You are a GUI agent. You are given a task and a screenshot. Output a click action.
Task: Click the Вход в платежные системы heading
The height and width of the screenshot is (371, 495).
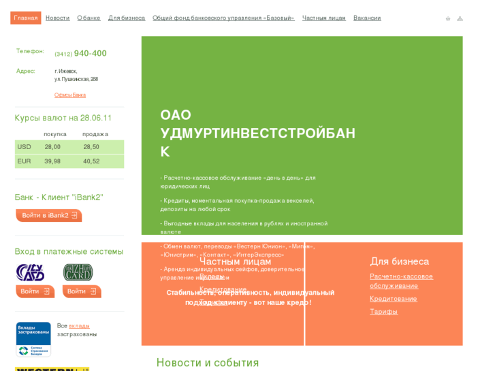(69, 252)
